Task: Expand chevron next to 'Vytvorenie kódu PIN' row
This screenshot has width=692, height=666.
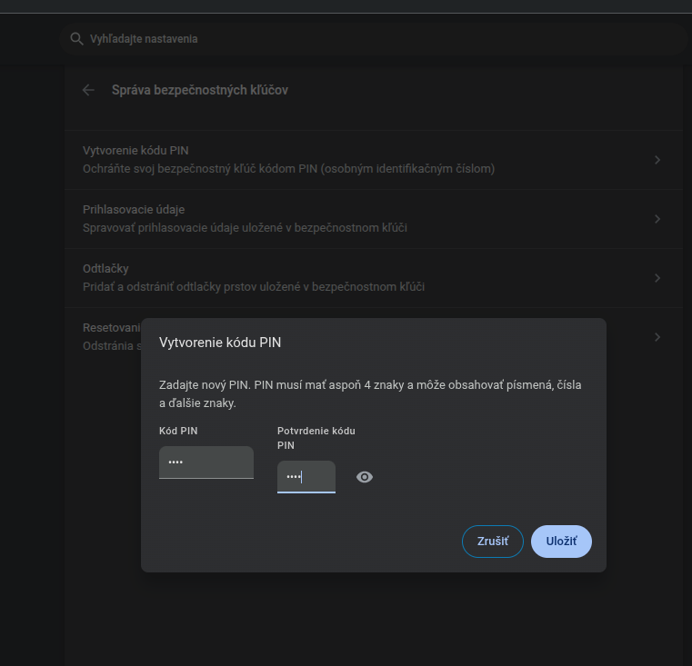Action: [657, 160]
